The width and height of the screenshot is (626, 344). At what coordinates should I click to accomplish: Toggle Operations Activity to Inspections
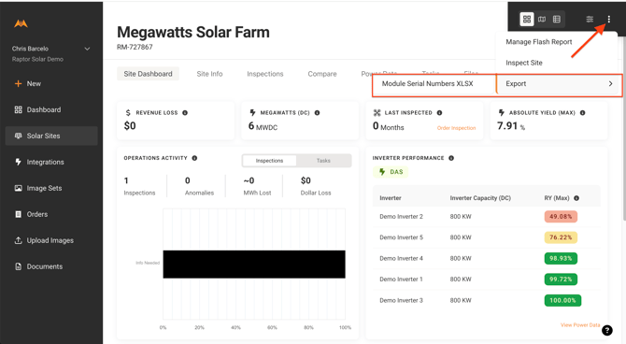pyautogui.click(x=269, y=161)
